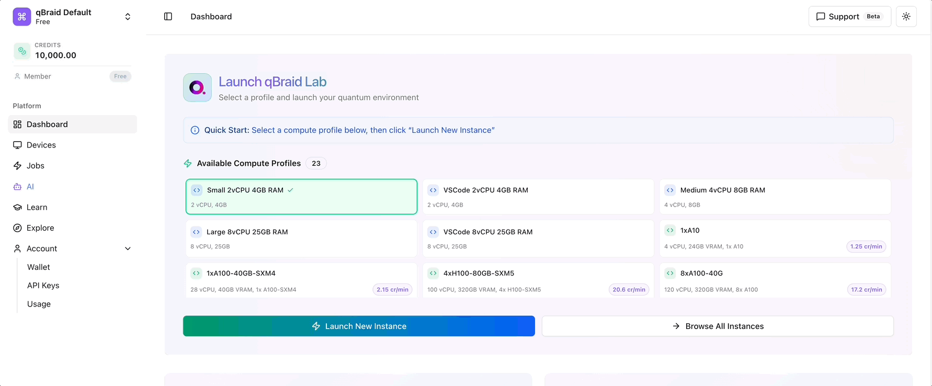Open Explore in the sidebar
The image size is (932, 386).
point(73,228)
